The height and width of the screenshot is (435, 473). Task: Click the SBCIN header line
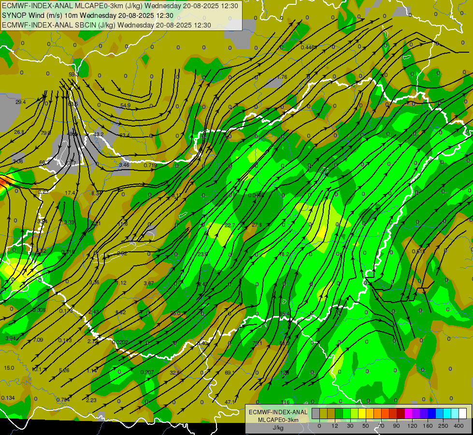click(106, 25)
